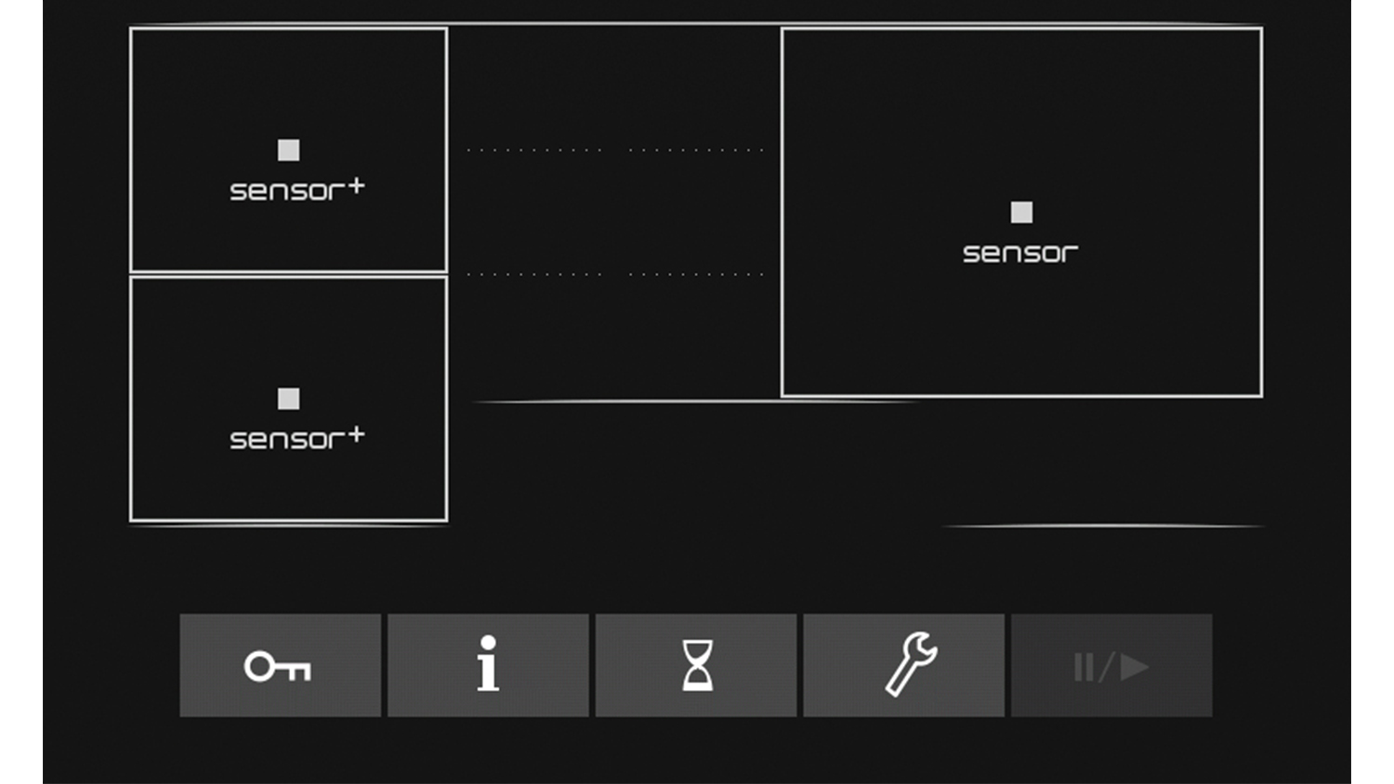1394x784 pixels.
Task: Tap the hourglass timer button
Action: (696, 665)
